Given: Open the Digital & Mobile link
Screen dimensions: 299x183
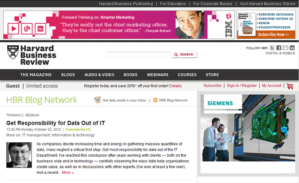Looking at the screenshot, I should point(280,53).
